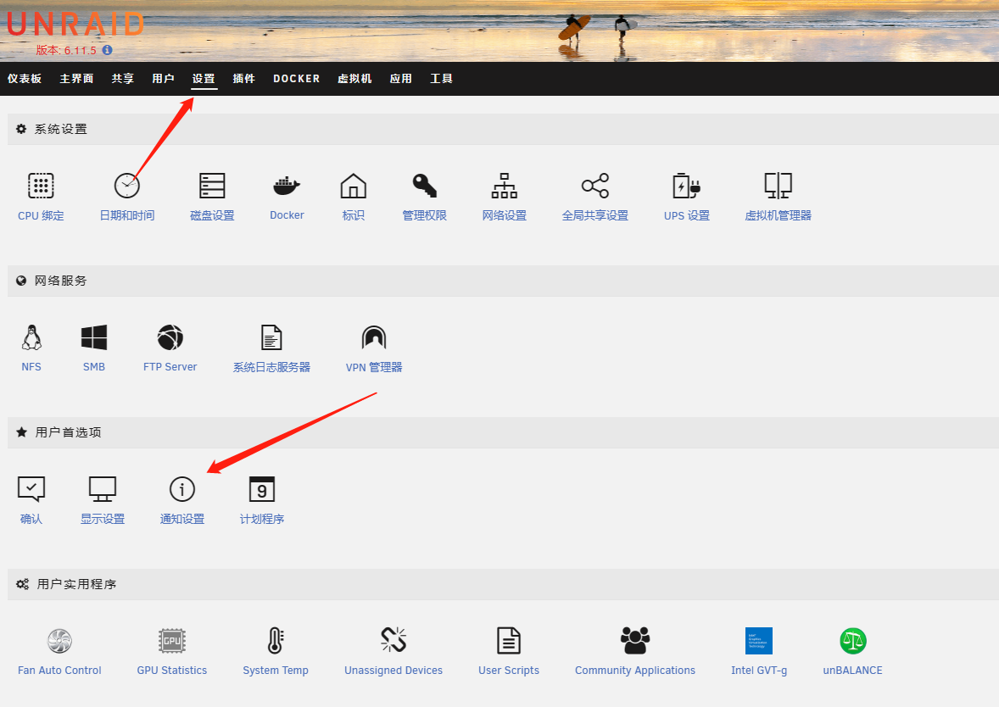
Task: Open the User Scripts utility
Action: pyautogui.click(x=508, y=641)
